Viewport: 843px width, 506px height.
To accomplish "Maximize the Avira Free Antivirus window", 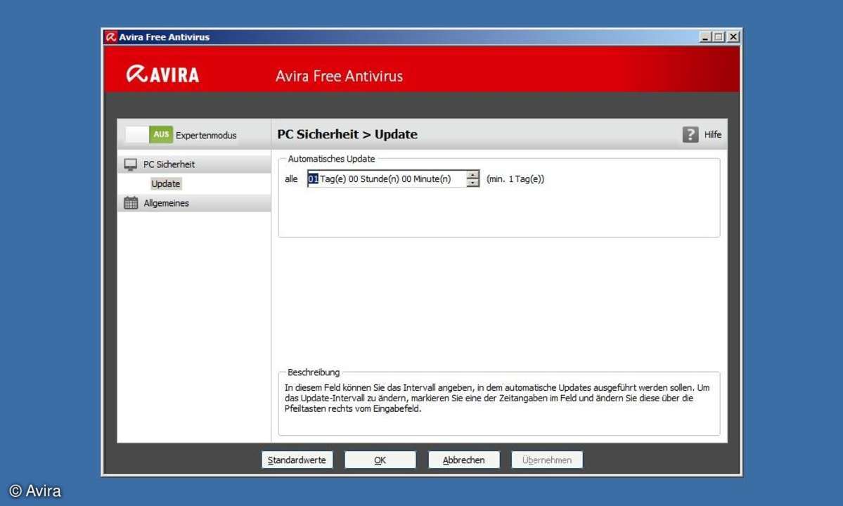I will [719, 37].
